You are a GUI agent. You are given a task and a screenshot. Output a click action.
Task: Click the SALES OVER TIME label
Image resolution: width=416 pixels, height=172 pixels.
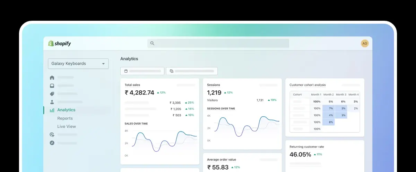click(136, 124)
